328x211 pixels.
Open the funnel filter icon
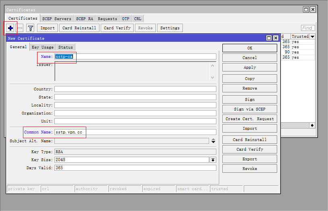pyautogui.click(x=30, y=28)
